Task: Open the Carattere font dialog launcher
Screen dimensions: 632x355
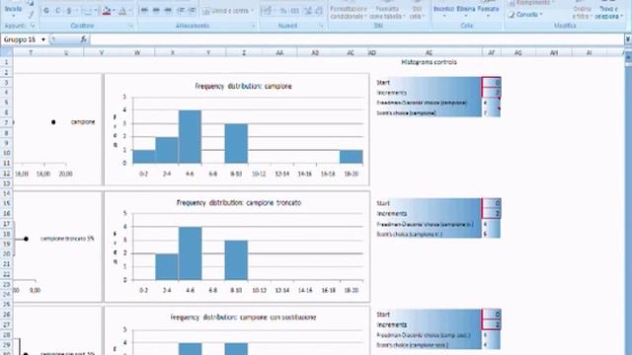Action: 130,26
